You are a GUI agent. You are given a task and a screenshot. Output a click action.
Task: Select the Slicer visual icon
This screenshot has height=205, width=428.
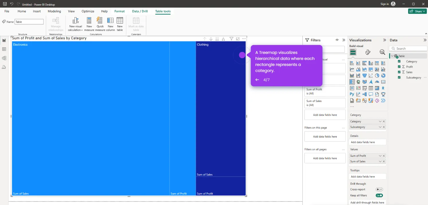click(365, 88)
